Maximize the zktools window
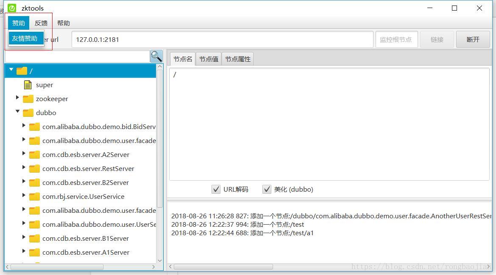496x275 pixels. [454, 8]
